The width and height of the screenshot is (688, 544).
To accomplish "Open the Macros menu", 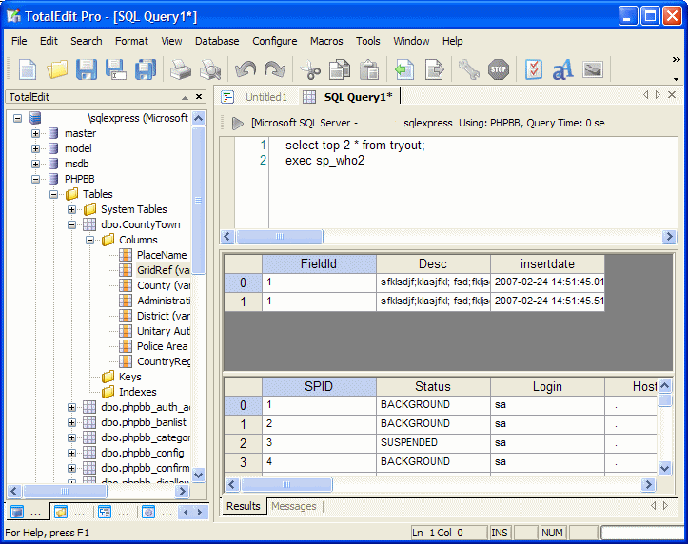I will coord(326,41).
